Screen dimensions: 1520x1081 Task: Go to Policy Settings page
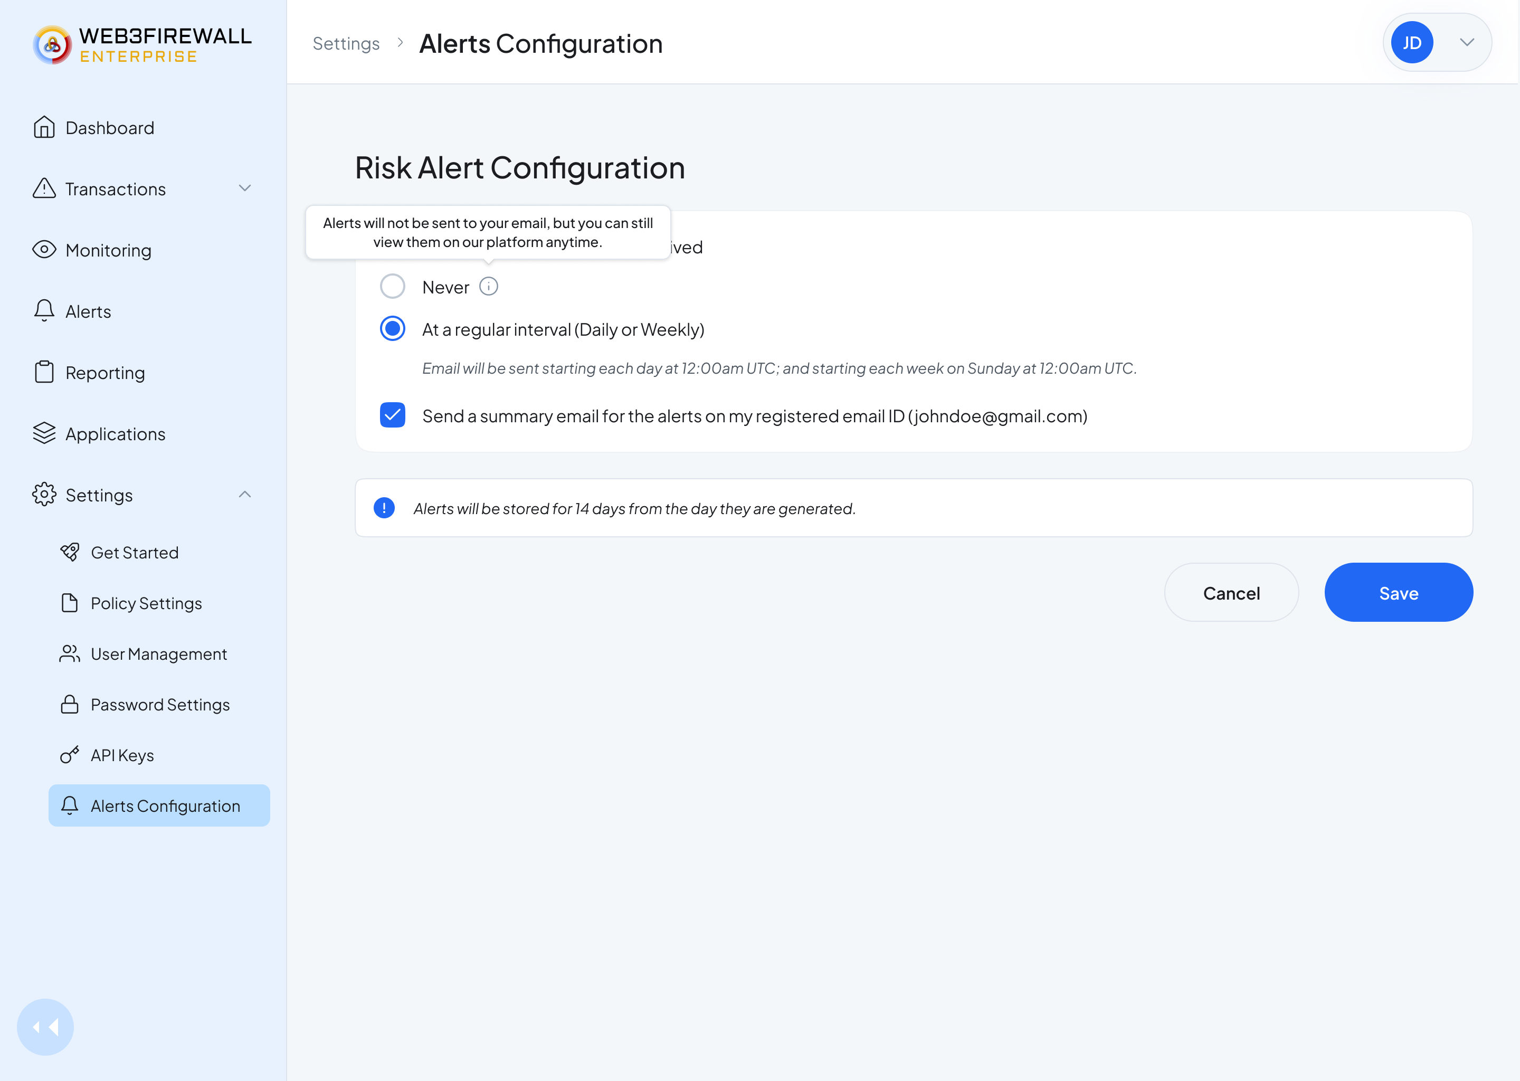(146, 603)
